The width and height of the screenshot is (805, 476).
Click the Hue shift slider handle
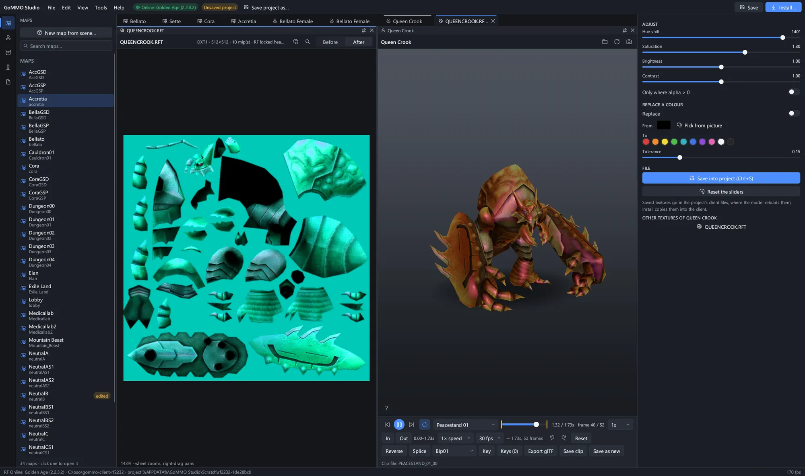pos(782,37)
